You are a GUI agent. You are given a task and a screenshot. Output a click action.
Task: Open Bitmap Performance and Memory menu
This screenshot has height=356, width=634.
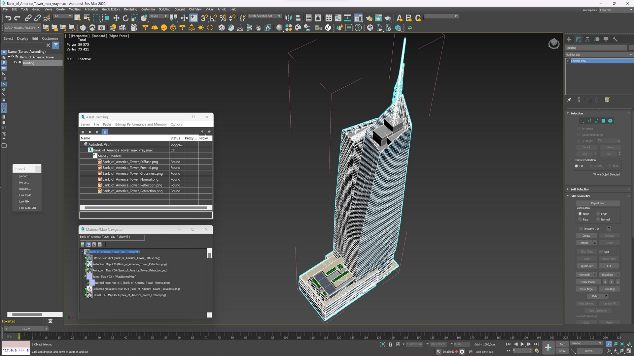[141, 124]
